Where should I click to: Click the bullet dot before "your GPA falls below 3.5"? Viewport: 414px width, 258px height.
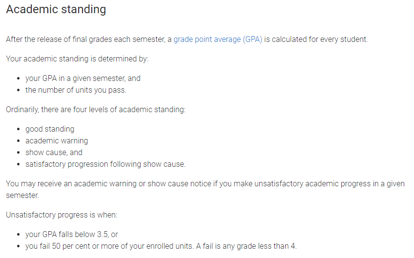[19, 235]
